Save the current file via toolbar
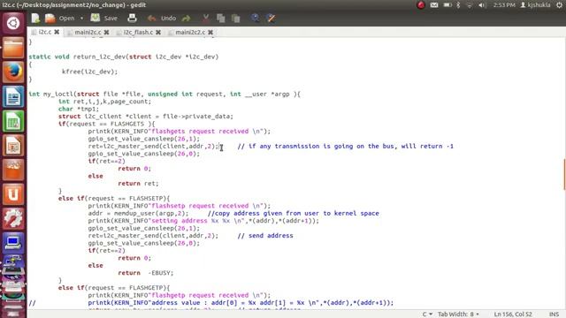This screenshot has height=318, width=566. click(96, 18)
